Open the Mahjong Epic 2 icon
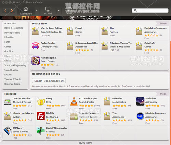Screen dimensions: 171x145 36,61
